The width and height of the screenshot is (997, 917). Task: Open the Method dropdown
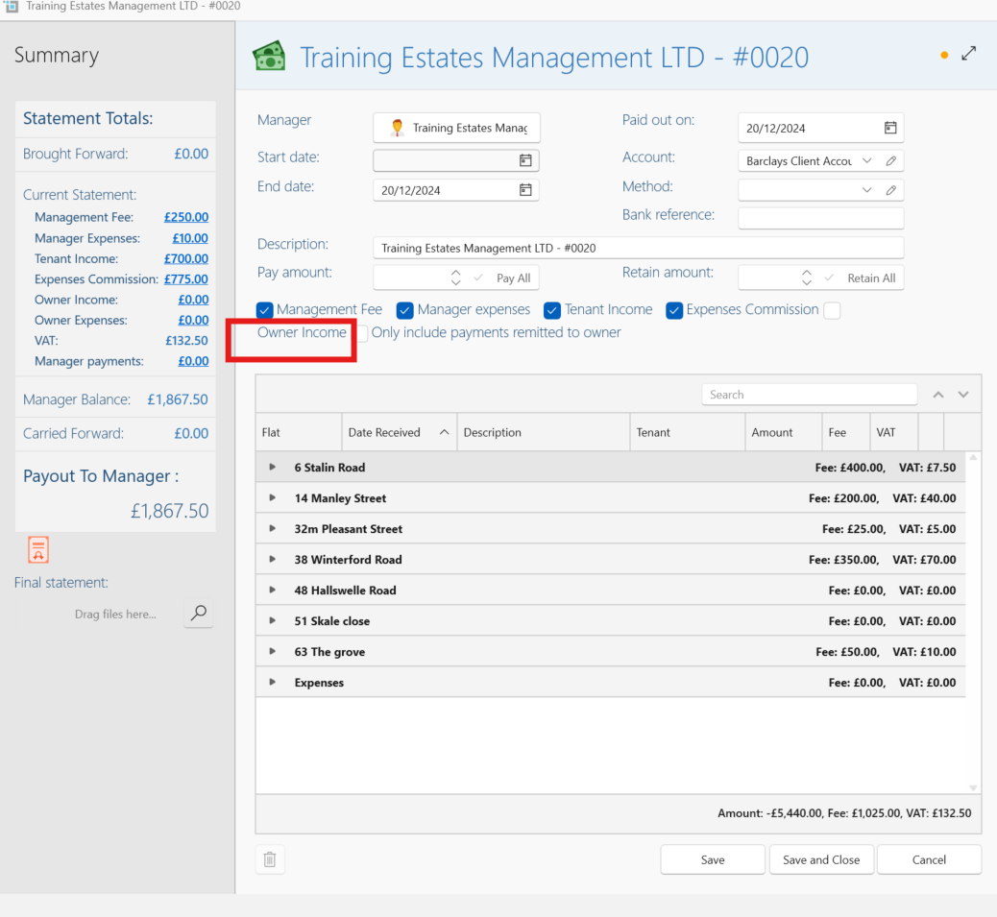point(866,190)
